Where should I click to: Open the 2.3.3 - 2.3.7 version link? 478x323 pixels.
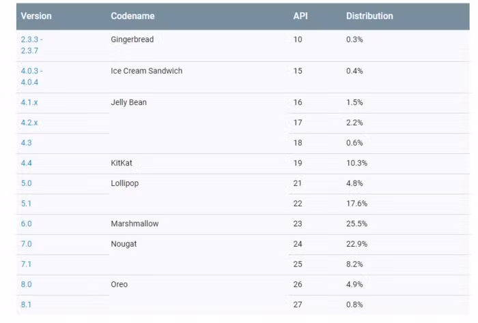click(x=31, y=45)
